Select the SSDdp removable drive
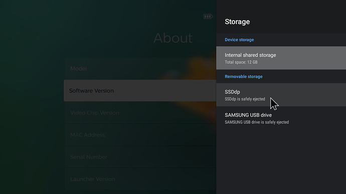This screenshot has width=346, height=194. pyautogui.click(x=281, y=95)
